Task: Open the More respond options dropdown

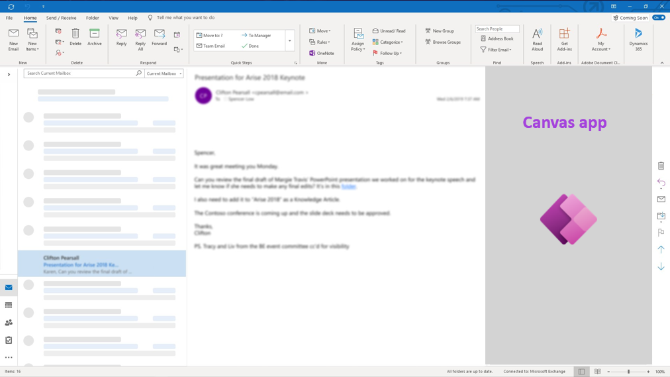Action: click(178, 50)
